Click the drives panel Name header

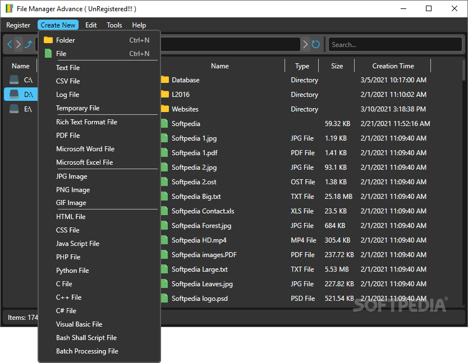point(21,66)
